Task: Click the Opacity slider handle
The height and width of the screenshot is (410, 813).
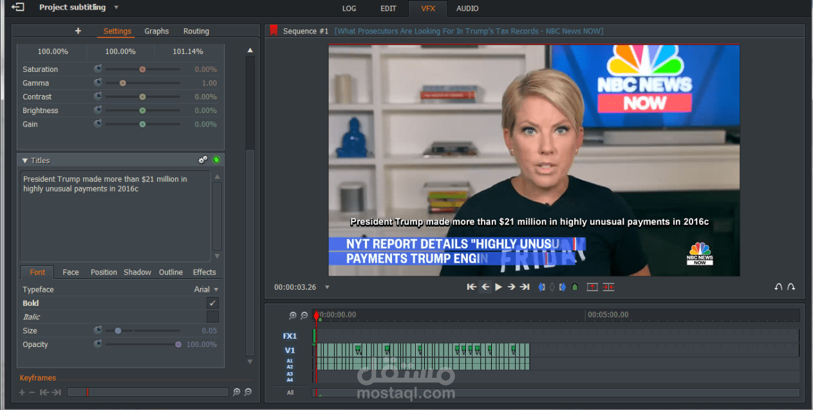Action: click(x=178, y=344)
